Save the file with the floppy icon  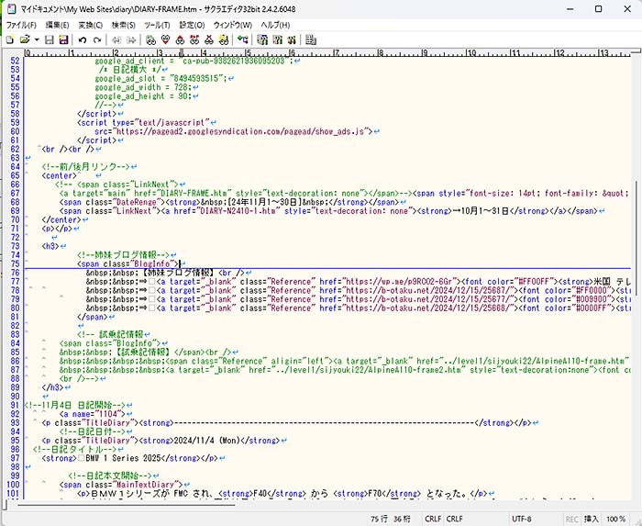(50, 39)
